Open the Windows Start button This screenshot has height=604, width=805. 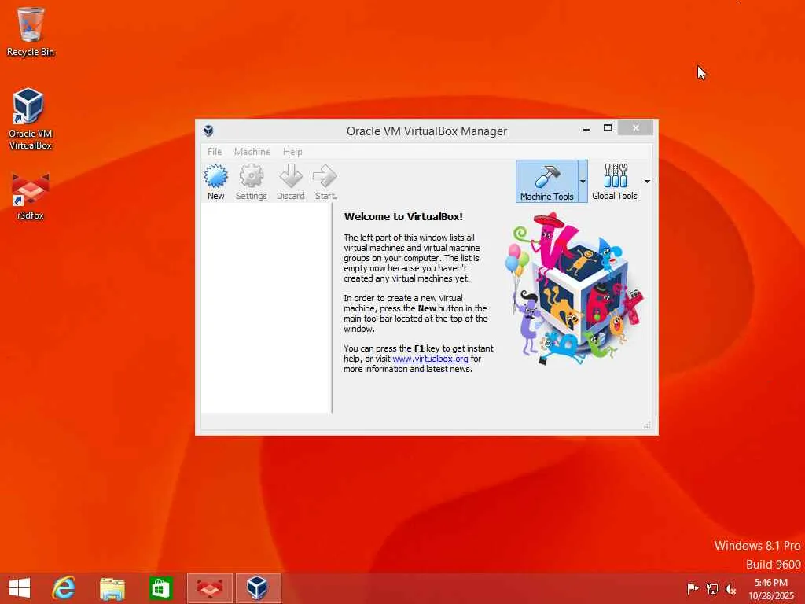(x=20, y=588)
